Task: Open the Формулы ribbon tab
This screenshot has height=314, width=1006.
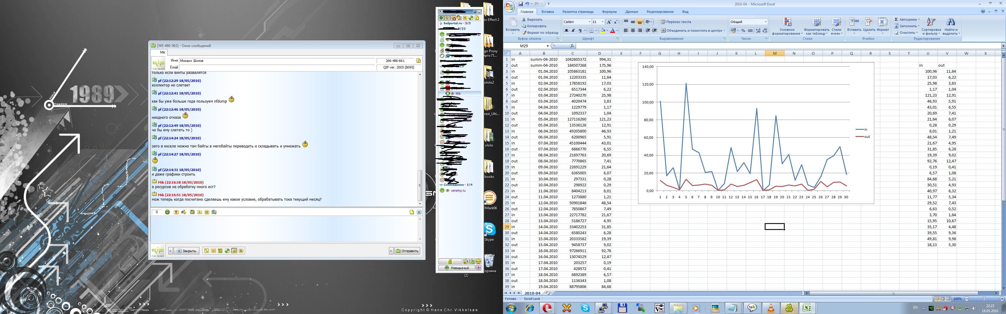Action: 609,12
